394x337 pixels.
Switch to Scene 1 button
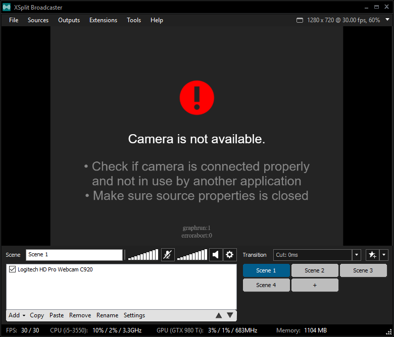266,270
